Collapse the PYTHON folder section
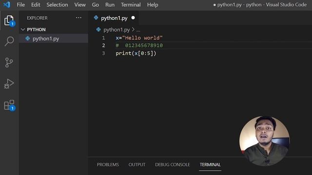This screenshot has width=312, height=175. tap(23, 30)
